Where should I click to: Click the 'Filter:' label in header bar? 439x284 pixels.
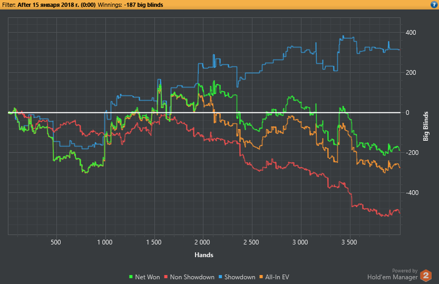(x=8, y=5)
